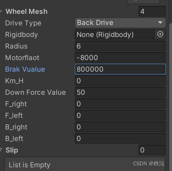Image resolution: width=172 pixels, height=171 pixels.
Task: Click the Km_H value field
Action: point(120,80)
